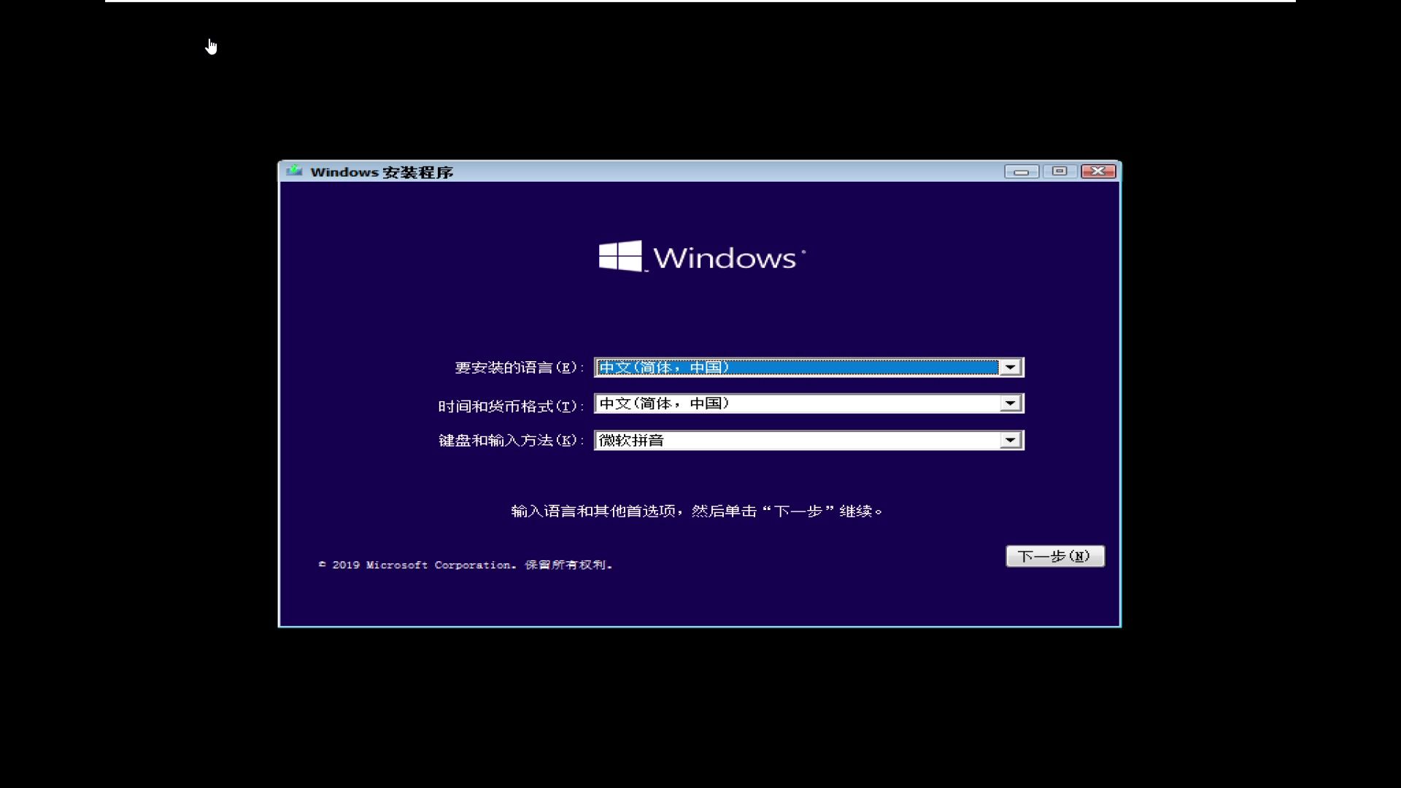Open the 键盘和输入方法 dropdown arrow
Image resolution: width=1401 pixels, height=788 pixels.
click(1011, 440)
